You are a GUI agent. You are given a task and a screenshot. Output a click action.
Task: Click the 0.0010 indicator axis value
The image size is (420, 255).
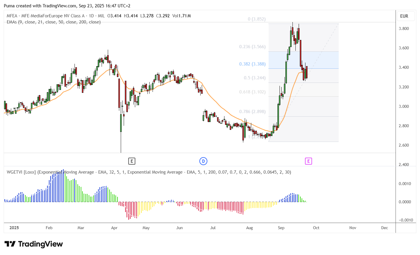click(405, 184)
